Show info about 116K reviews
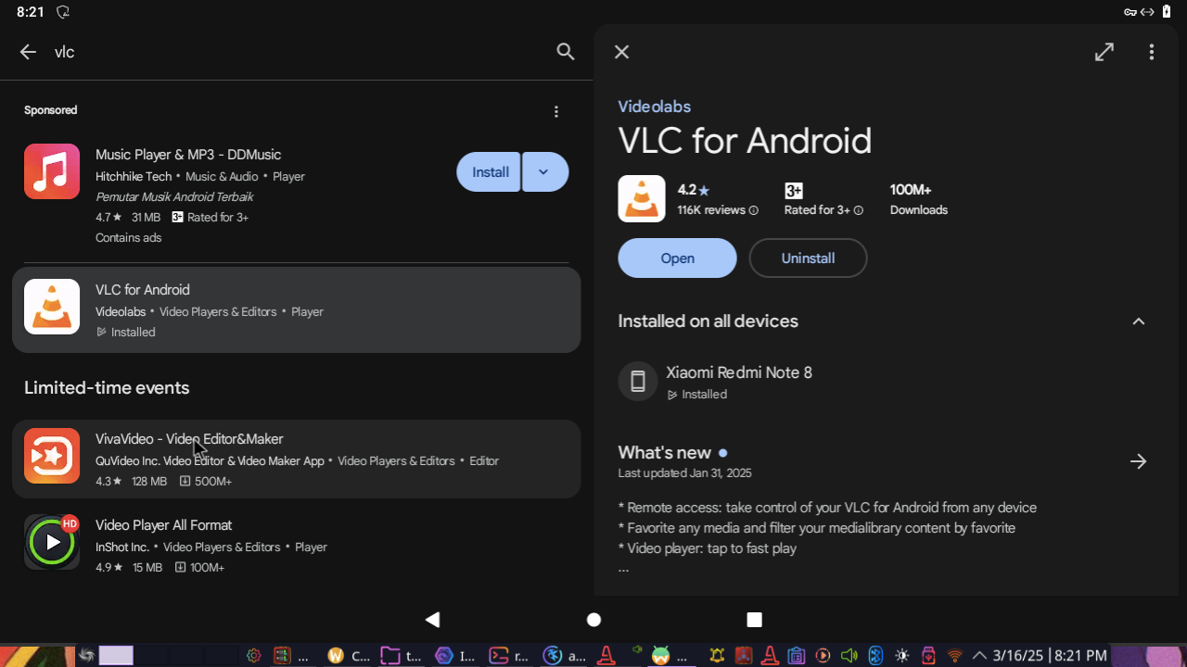1187x667 pixels. coord(753,210)
